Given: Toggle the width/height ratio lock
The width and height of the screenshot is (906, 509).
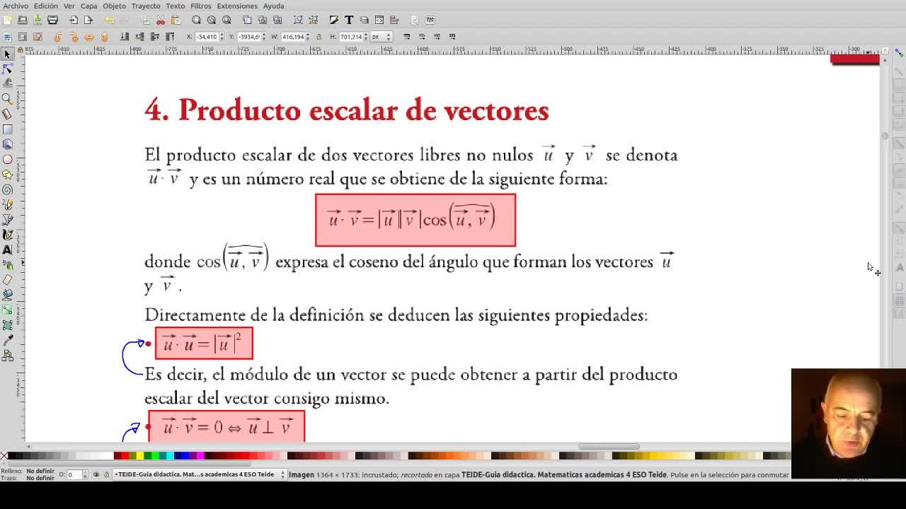Looking at the screenshot, I should click(319, 37).
